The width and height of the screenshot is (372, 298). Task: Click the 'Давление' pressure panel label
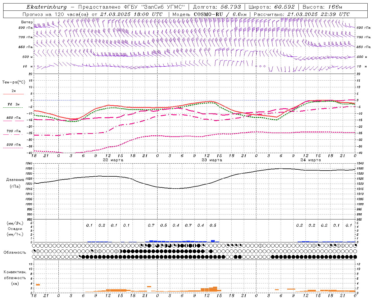pos(15,180)
